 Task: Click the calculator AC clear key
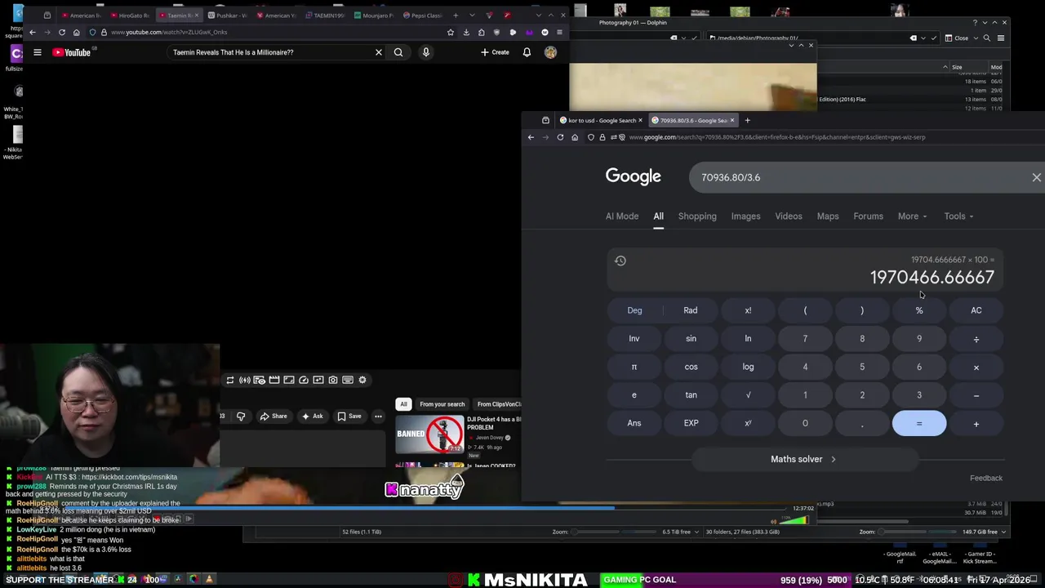coord(976,310)
